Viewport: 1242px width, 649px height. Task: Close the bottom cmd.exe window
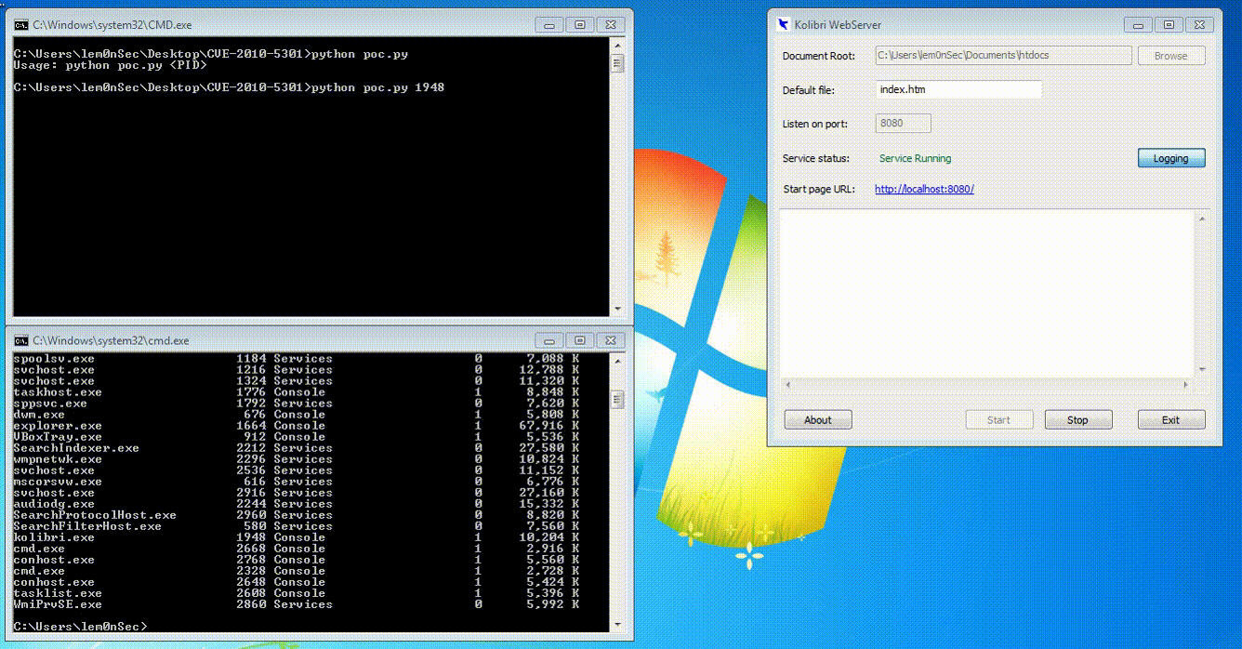tap(610, 340)
